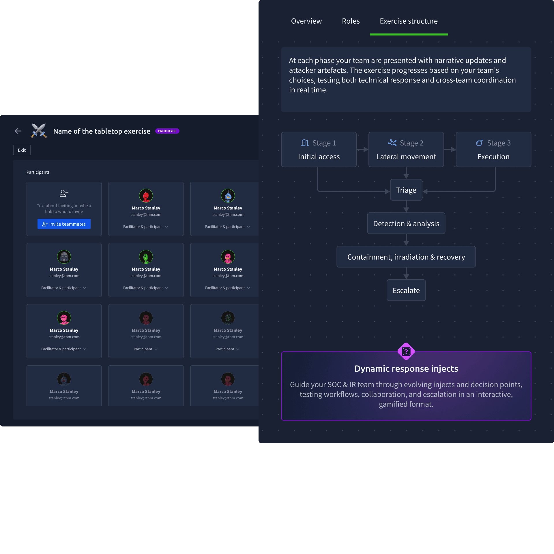Click the add-person icon in invite card
The width and height of the screenshot is (554, 554).
click(64, 193)
